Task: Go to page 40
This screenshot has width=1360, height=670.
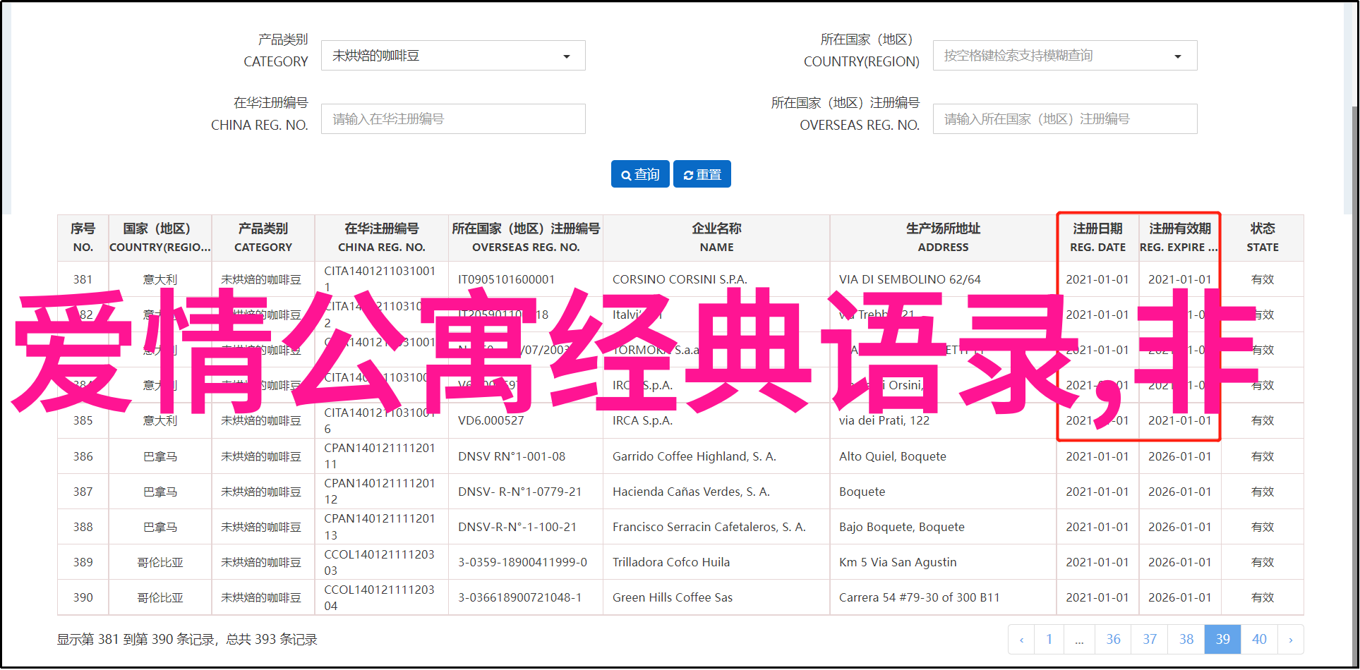Action: [1259, 640]
